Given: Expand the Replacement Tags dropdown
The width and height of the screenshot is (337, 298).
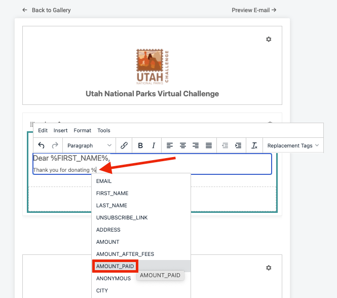Looking at the screenshot, I should [x=293, y=145].
